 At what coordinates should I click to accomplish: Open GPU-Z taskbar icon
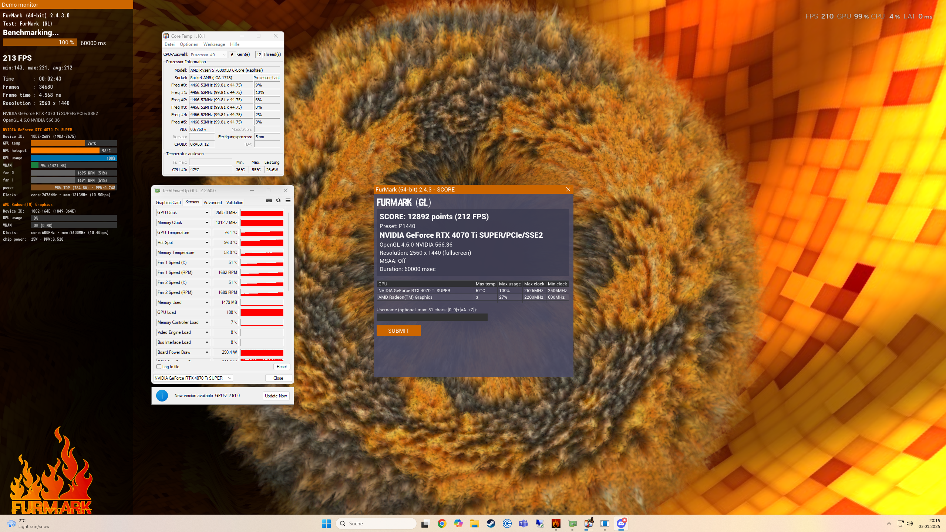pyautogui.click(x=572, y=523)
